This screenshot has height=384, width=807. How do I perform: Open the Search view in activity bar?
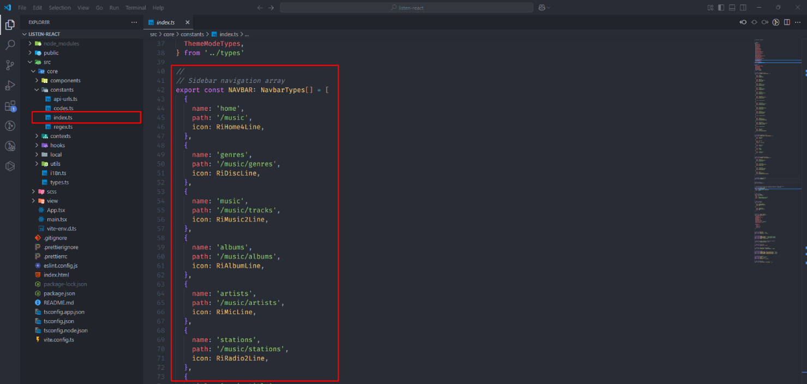[10, 45]
